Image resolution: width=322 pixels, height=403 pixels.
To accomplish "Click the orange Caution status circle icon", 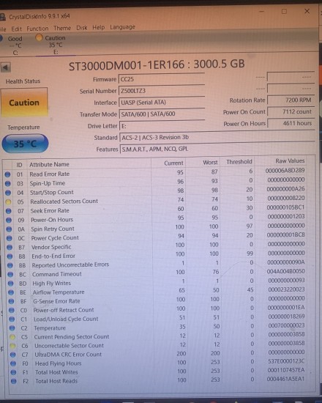I will pyautogui.click(x=39, y=38).
